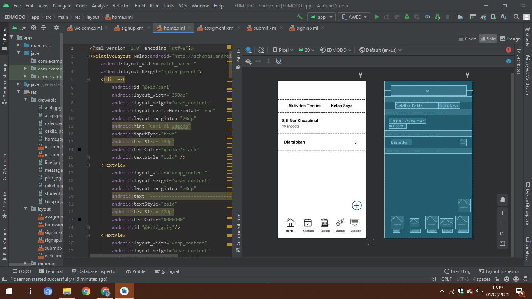The width and height of the screenshot is (532, 299).
Task: Expand the mipmap folder in project tree
Action: pos(25,264)
